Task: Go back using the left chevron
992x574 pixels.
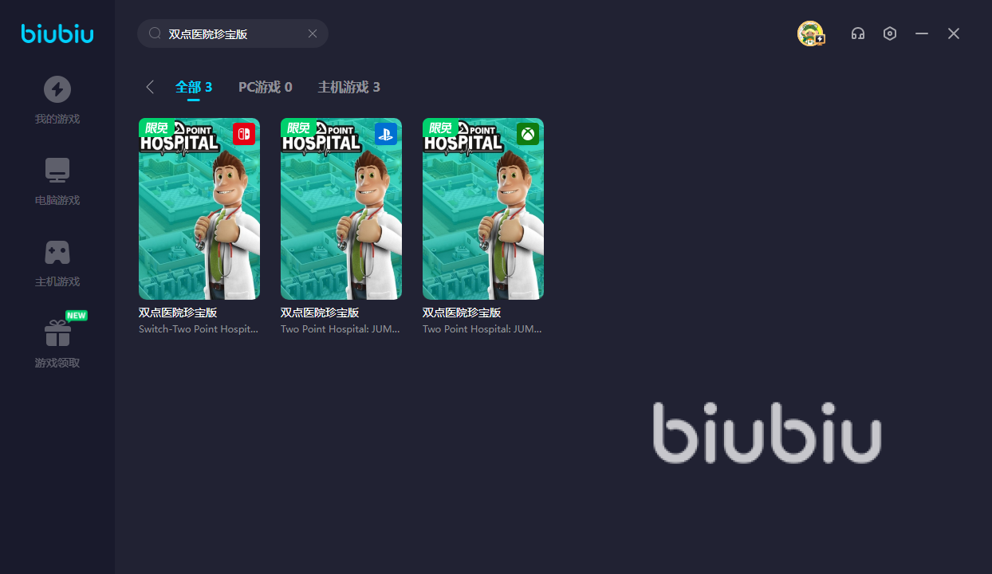Action: point(149,87)
